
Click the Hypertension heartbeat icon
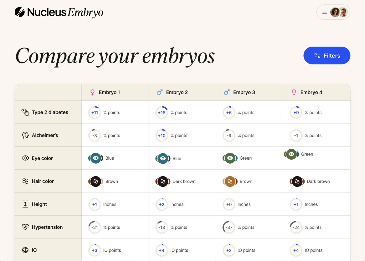point(25,227)
